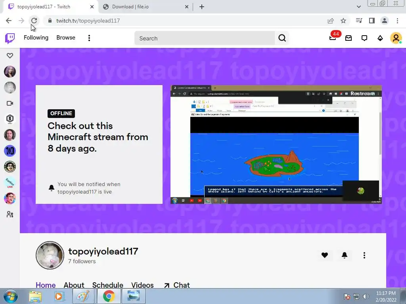This screenshot has height=304, width=406.
Task: Click the '7 followers' text
Action: (82, 261)
